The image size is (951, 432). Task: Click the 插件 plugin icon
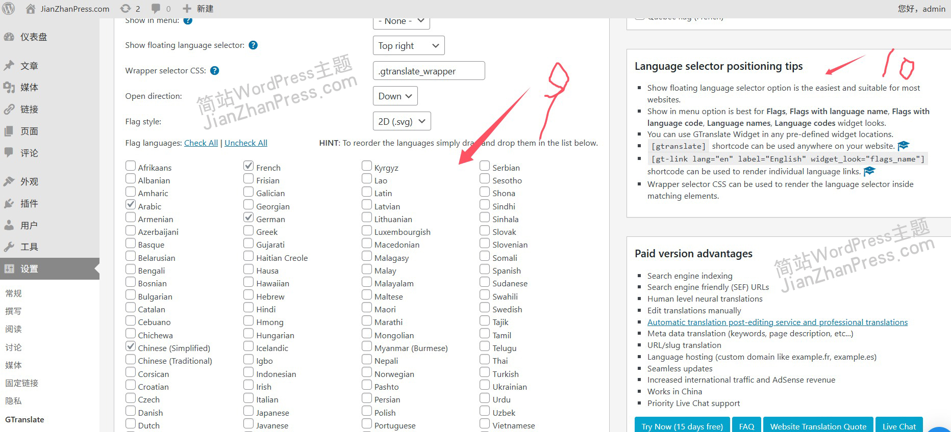pos(9,203)
